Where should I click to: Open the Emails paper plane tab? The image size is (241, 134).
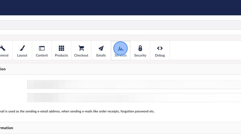101,51
